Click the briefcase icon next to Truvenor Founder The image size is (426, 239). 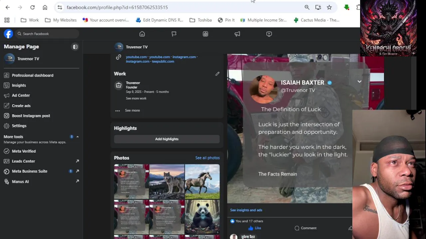[118, 86]
